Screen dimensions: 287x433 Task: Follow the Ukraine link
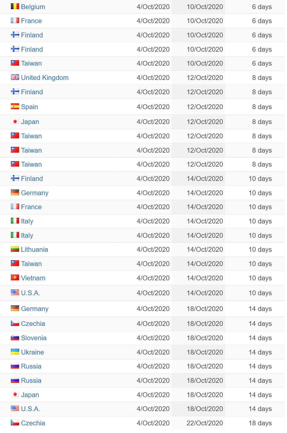click(x=32, y=352)
